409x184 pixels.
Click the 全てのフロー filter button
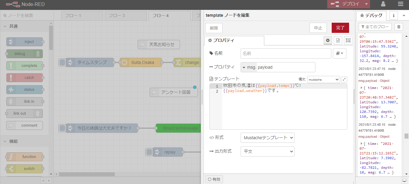coord(375,27)
